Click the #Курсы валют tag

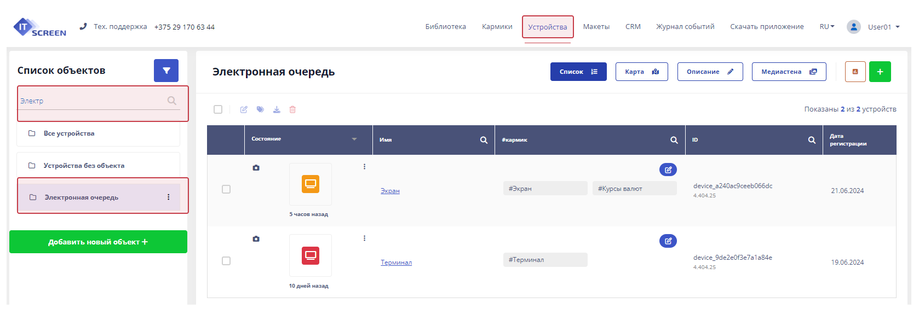[x=634, y=189]
